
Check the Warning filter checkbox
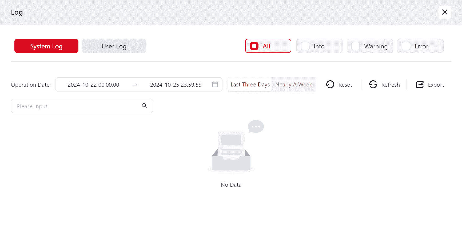pyautogui.click(x=356, y=46)
